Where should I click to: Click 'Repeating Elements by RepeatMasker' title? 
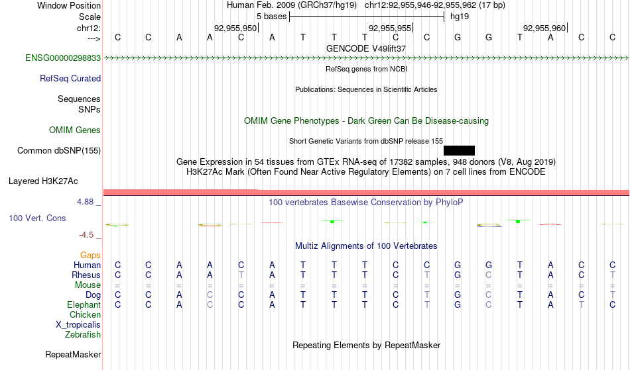click(x=367, y=345)
